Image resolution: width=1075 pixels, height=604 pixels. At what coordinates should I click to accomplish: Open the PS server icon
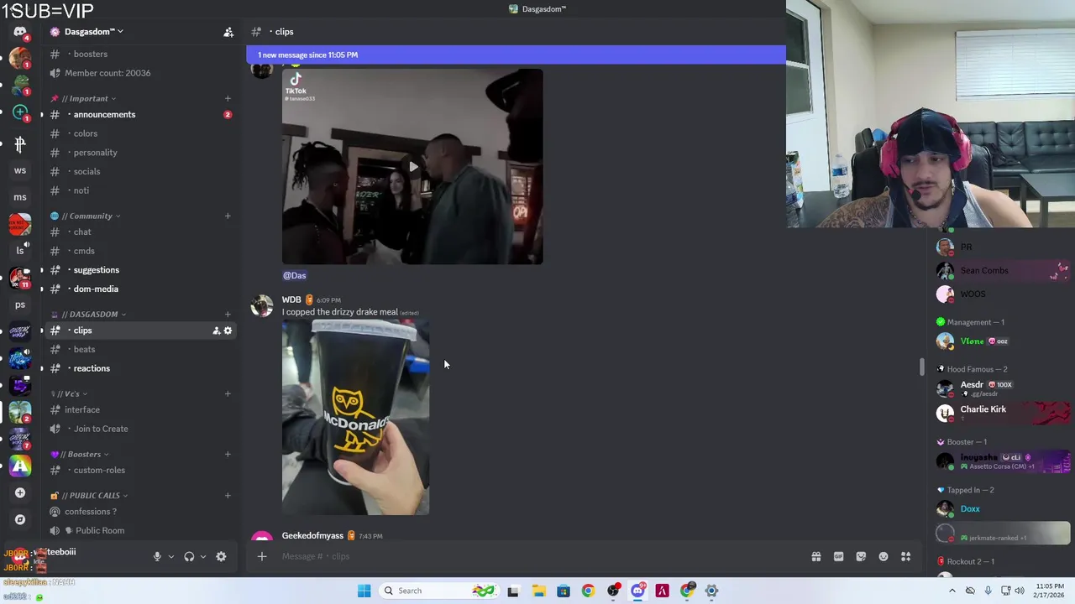(20, 305)
